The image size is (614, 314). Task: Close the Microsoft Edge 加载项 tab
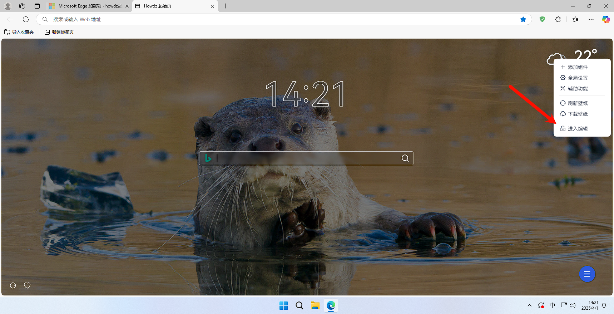point(127,6)
